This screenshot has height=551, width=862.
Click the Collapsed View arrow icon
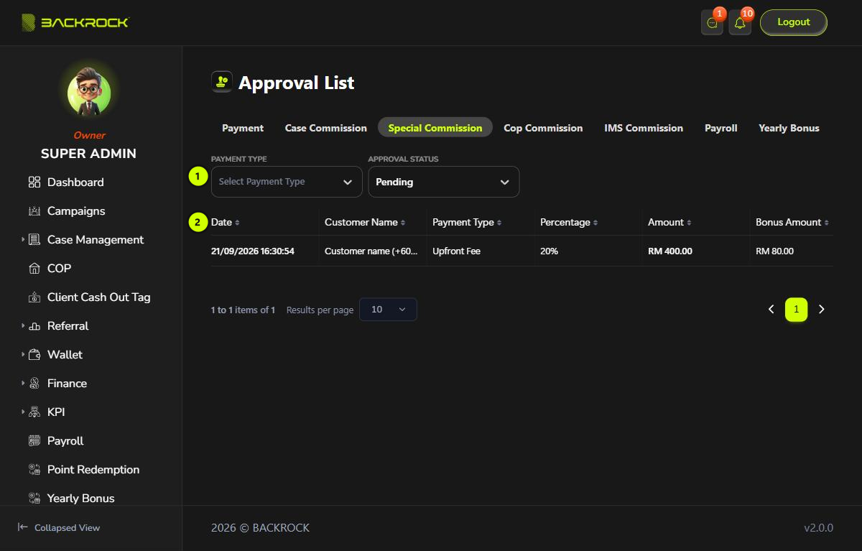pyautogui.click(x=23, y=527)
